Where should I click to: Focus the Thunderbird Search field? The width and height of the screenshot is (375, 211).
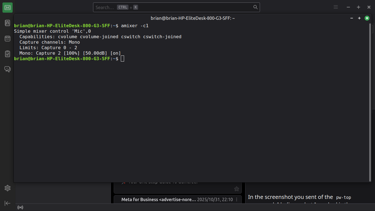tap(177, 7)
